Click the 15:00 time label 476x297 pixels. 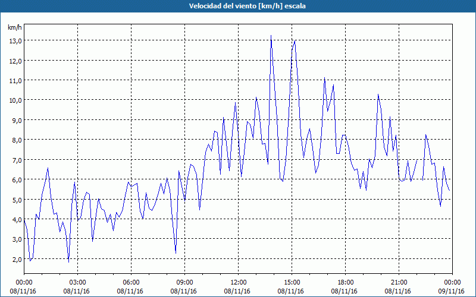292,283
